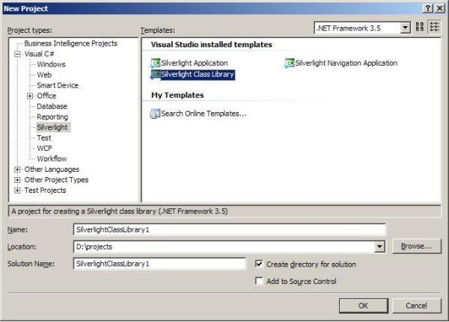449x322 pixels.
Task: Choose the WCF project type
Action: (45, 149)
